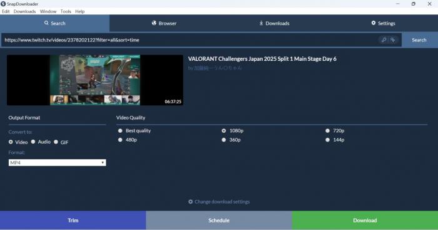Click the globe icon on the Browser tab

[154, 23]
